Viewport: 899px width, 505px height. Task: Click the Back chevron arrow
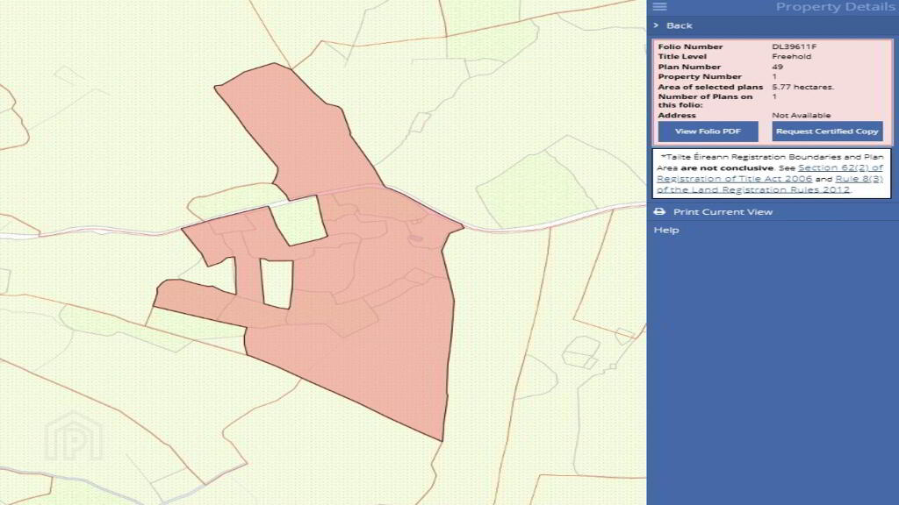(657, 25)
